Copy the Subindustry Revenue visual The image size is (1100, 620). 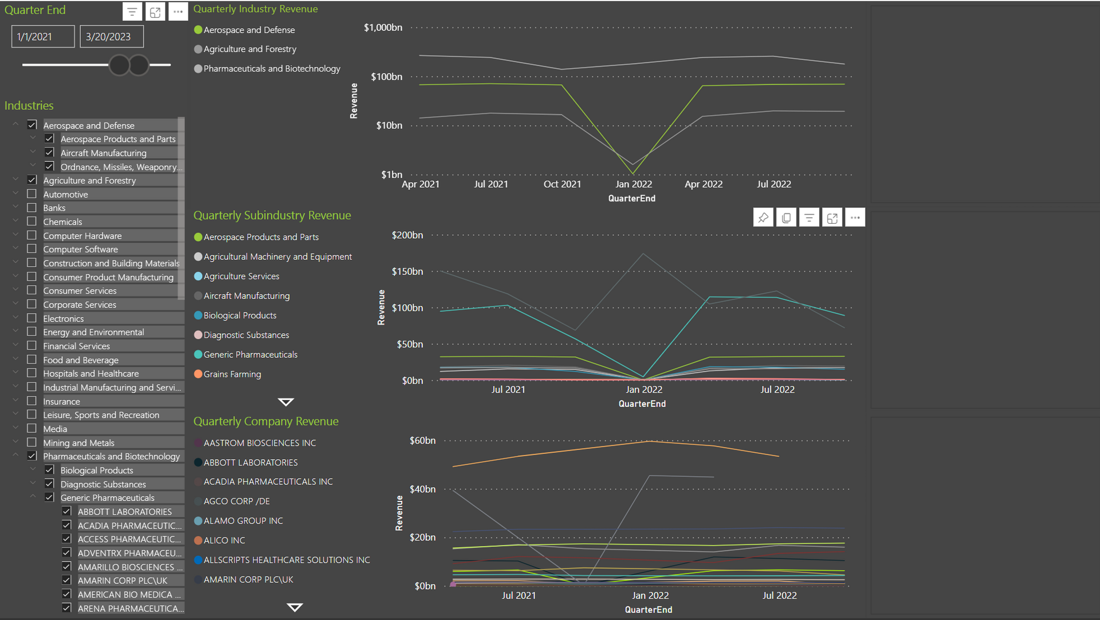coord(786,218)
